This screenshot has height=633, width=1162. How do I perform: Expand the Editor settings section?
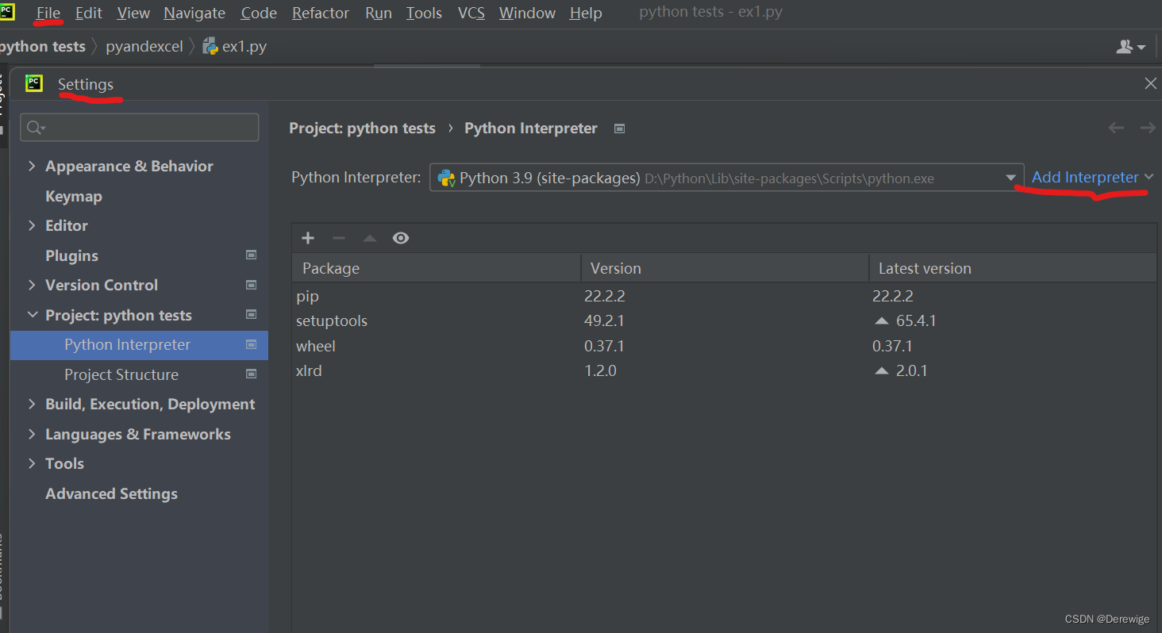[32, 225]
